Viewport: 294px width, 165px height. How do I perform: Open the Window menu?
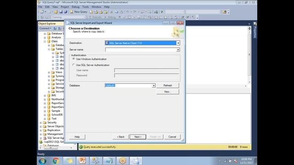click(96, 7)
